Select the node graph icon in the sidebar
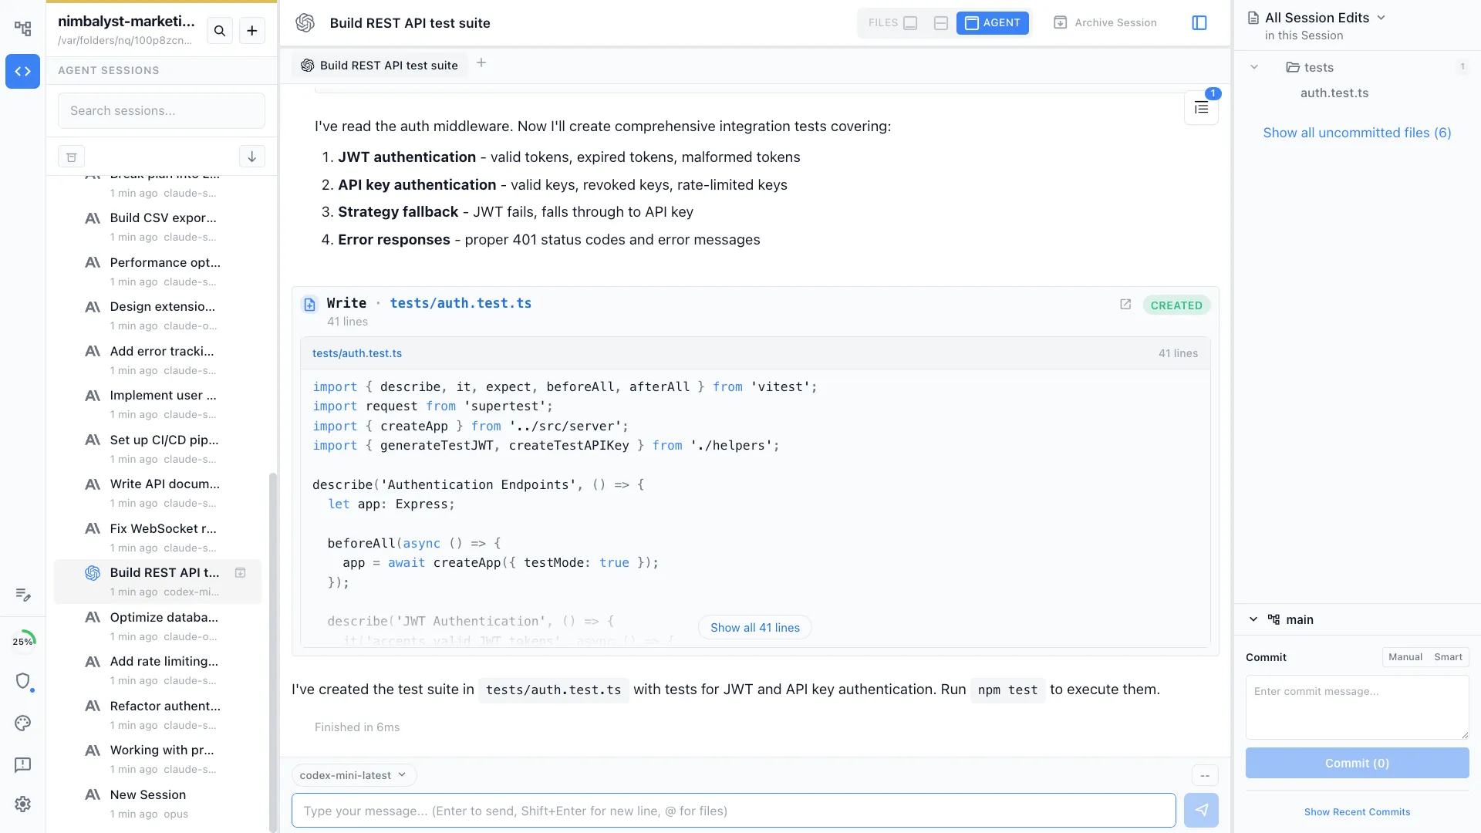Screen dimensions: 1481x833 [22, 28]
